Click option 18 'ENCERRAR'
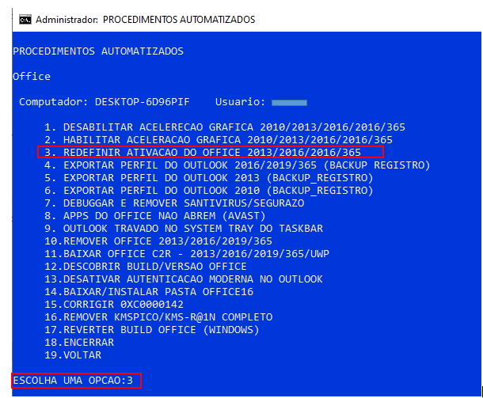Viewport: 483px width, 398px height. (x=79, y=343)
